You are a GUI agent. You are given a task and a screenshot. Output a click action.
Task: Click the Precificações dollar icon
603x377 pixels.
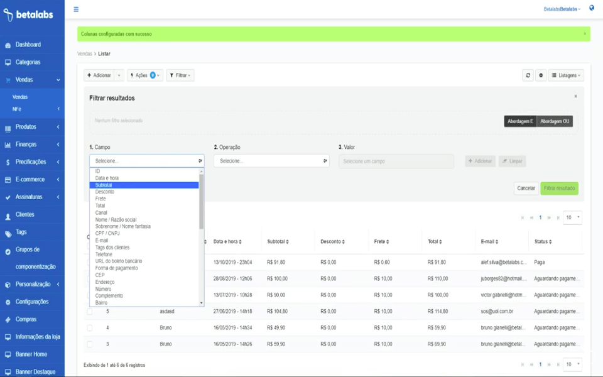[x=8, y=162]
